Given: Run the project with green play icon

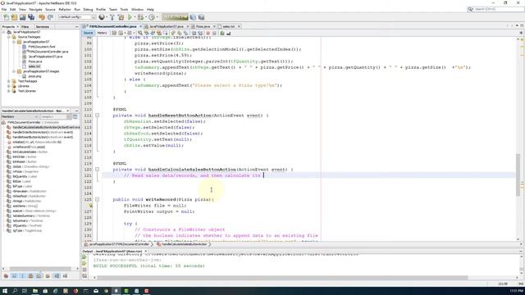Looking at the screenshot, I should tap(130, 17).
